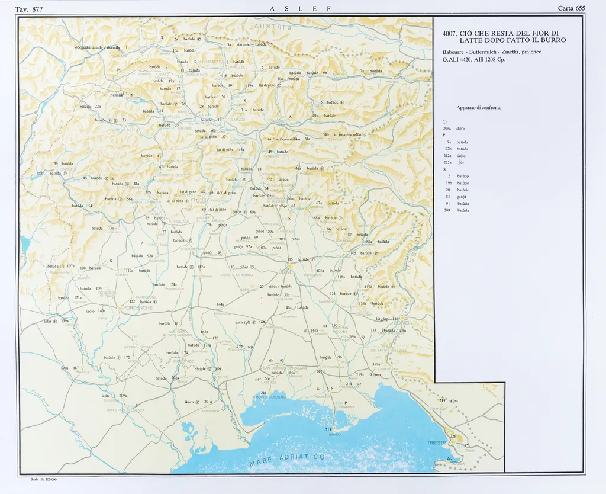The image size is (606, 494).
Task: Click the Trieste point marker numbered 221
Action: (x=453, y=437)
